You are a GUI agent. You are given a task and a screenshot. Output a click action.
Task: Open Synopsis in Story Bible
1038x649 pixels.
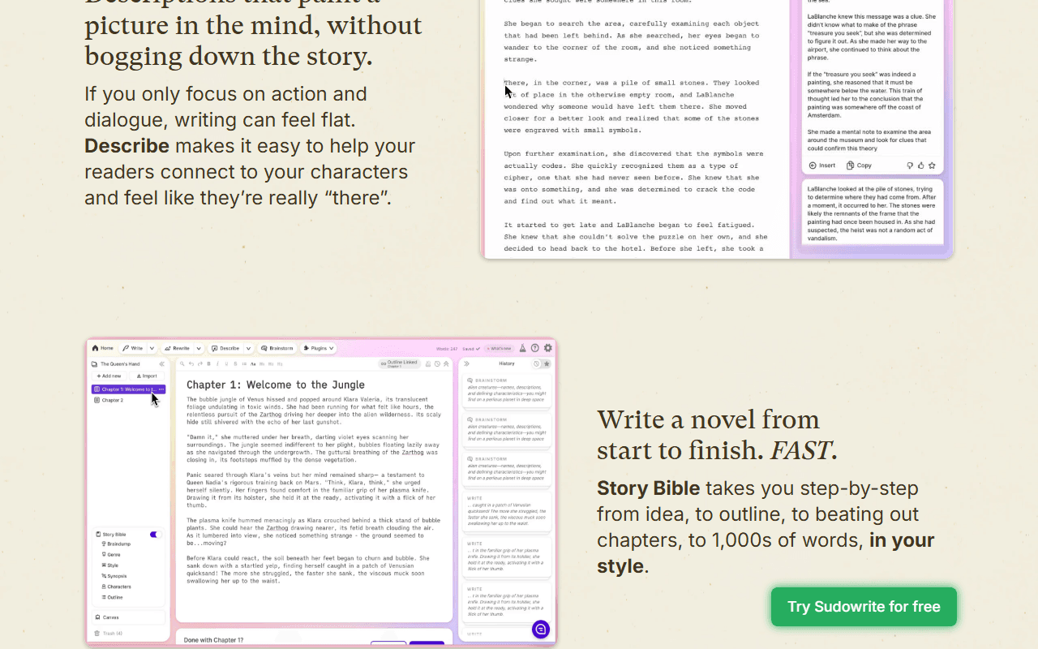[x=114, y=576]
